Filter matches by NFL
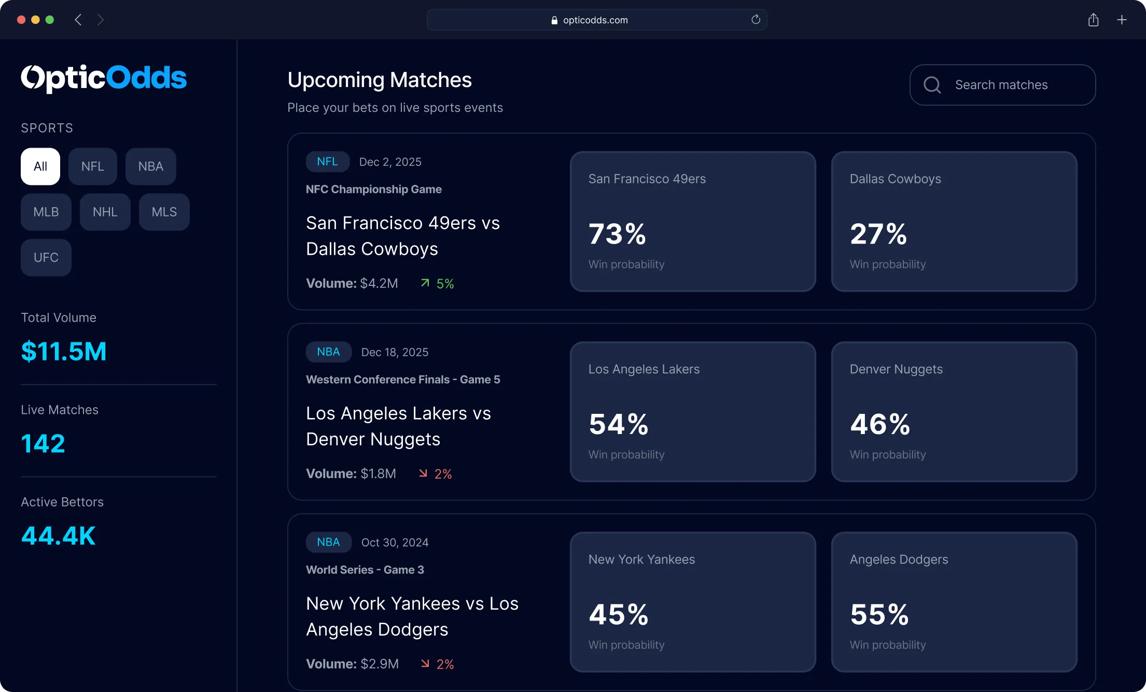Image resolution: width=1146 pixels, height=692 pixels. tap(93, 166)
